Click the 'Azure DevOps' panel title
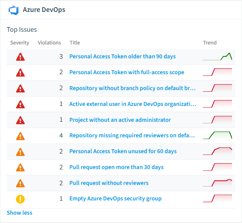Viewport: 242px width, 223px height. [44, 10]
